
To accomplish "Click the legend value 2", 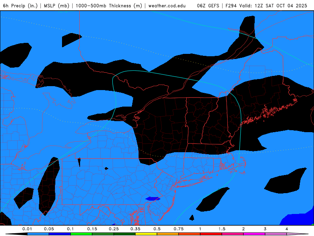I will pyautogui.click(x=243, y=229).
